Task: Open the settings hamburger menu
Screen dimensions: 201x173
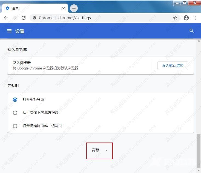Action: click(9, 31)
